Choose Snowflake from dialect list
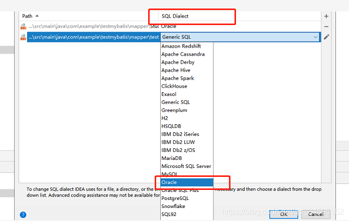This screenshot has height=221, width=349. pyautogui.click(x=186, y=206)
